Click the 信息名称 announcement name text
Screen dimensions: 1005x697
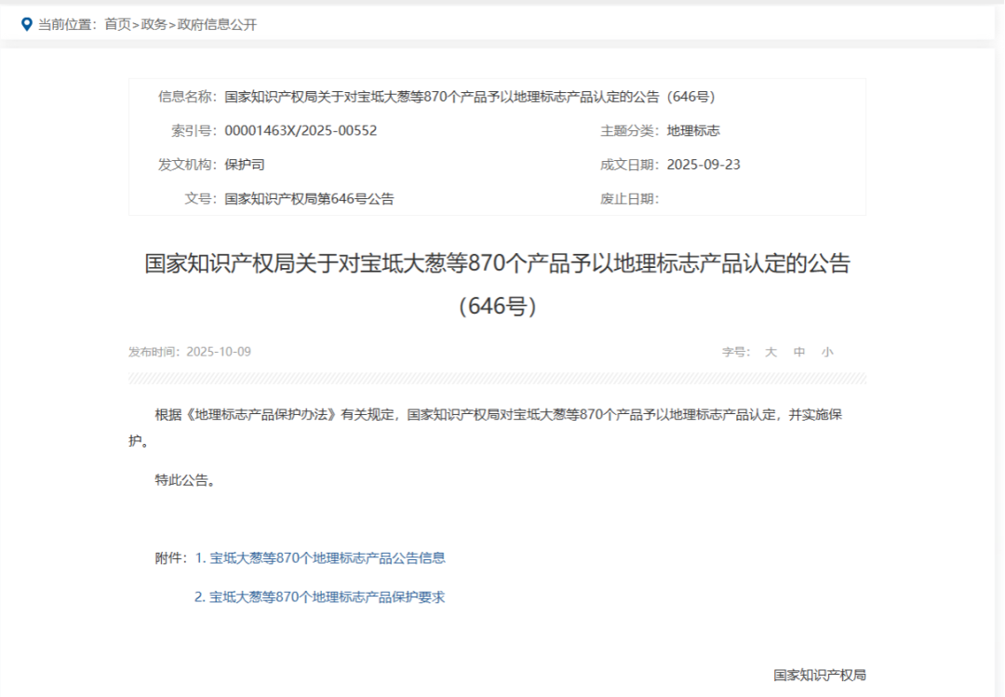pyautogui.click(x=469, y=97)
